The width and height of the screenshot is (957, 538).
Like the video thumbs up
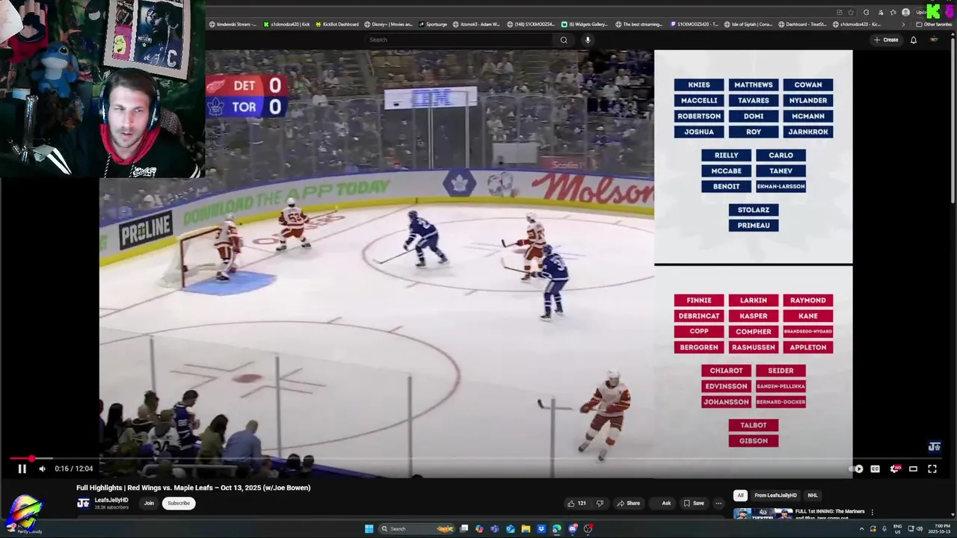(576, 503)
